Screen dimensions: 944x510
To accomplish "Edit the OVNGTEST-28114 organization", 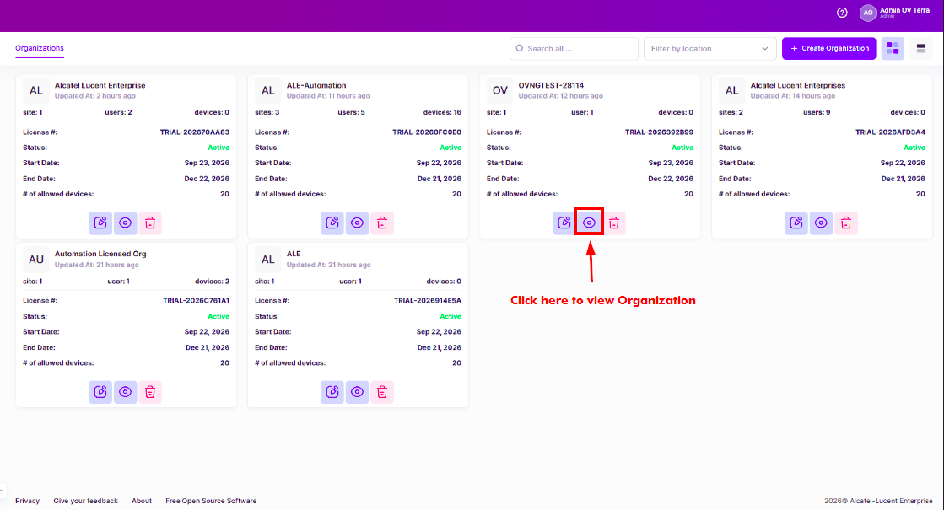I will click(x=564, y=223).
